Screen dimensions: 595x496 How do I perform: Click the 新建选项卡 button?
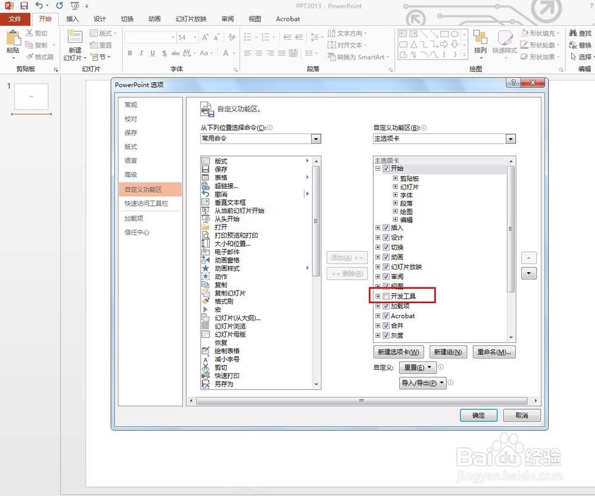click(x=399, y=351)
